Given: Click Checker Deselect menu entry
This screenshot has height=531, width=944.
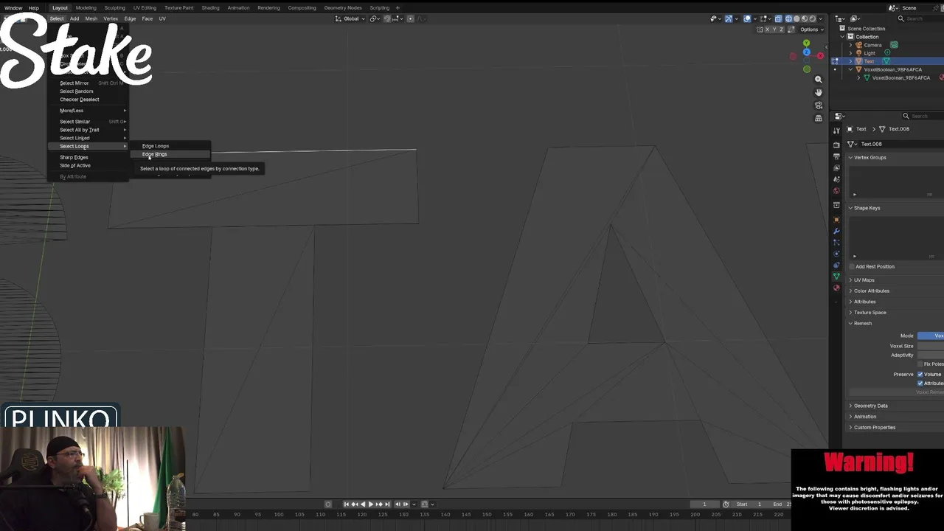Looking at the screenshot, I should [80, 100].
